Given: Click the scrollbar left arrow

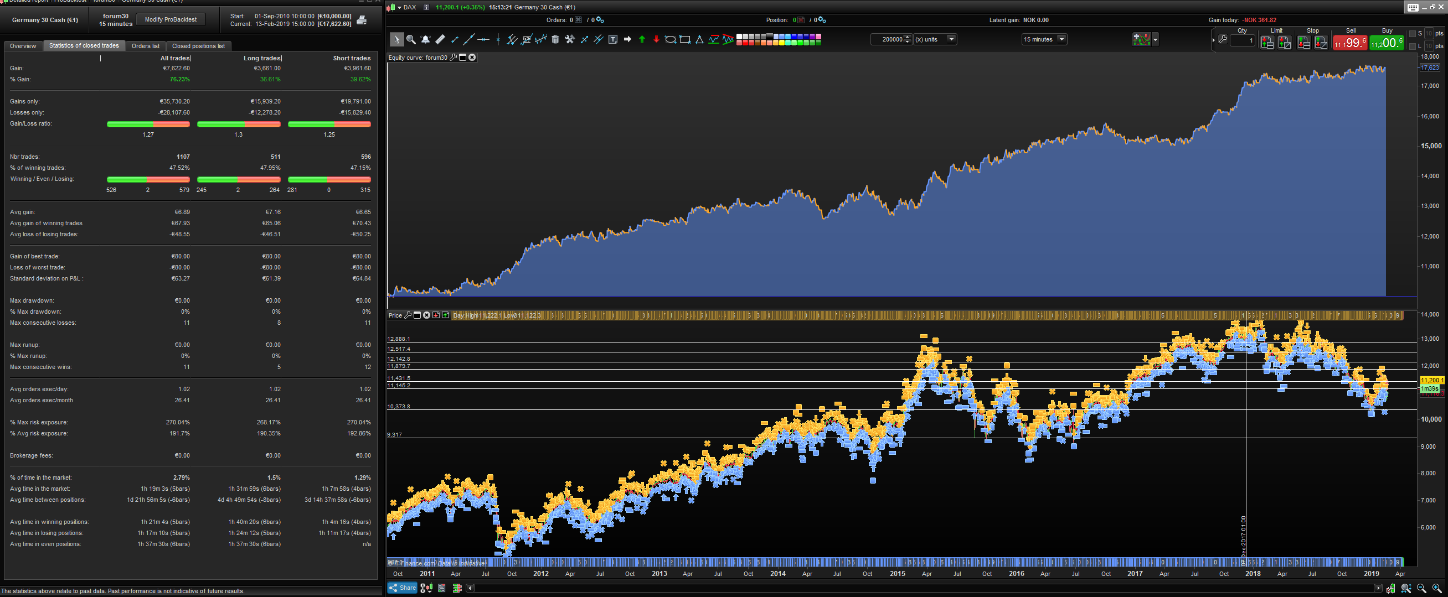Looking at the screenshot, I should pos(470,588).
